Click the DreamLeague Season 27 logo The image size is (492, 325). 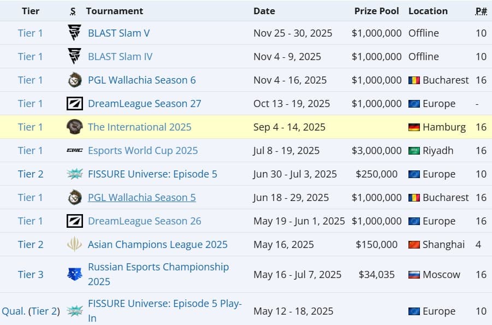coord(74,103)
